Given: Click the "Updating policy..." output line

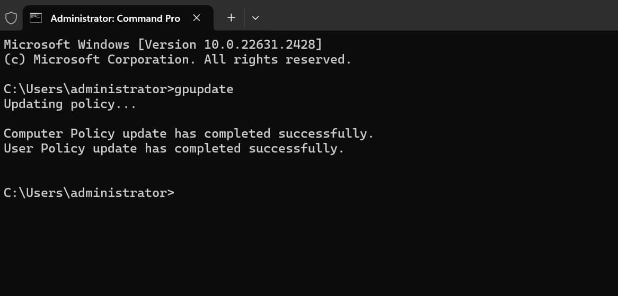Looking at the screenshot, I should 70,104.
